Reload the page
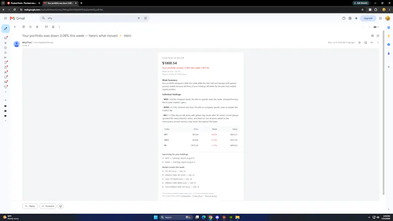Screen dimensions: 393x221 [15, 9]
